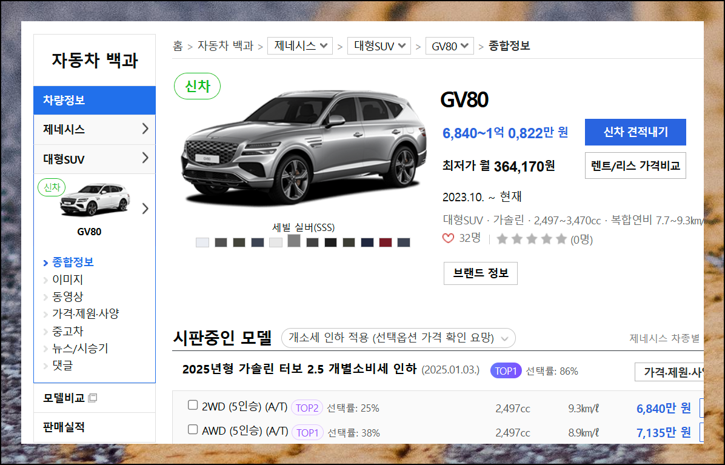Click the TOP1 badge on the AWD row

307,433
